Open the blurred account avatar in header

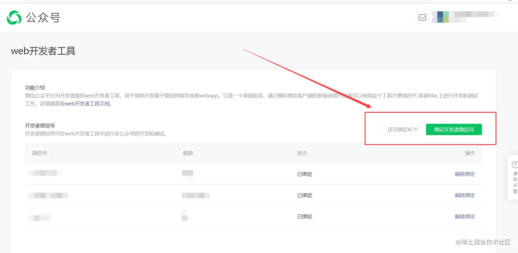(440, 17)
